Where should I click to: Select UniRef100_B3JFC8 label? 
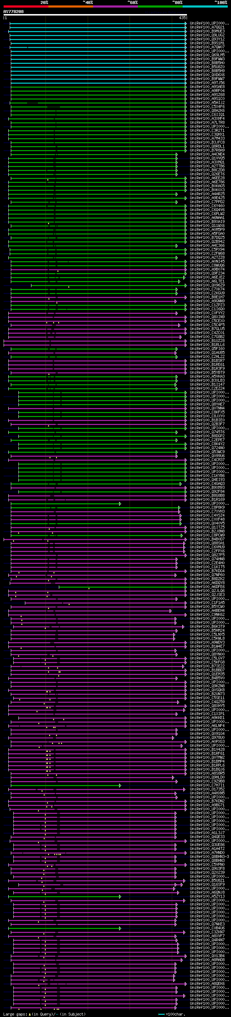tap(207, 142)
